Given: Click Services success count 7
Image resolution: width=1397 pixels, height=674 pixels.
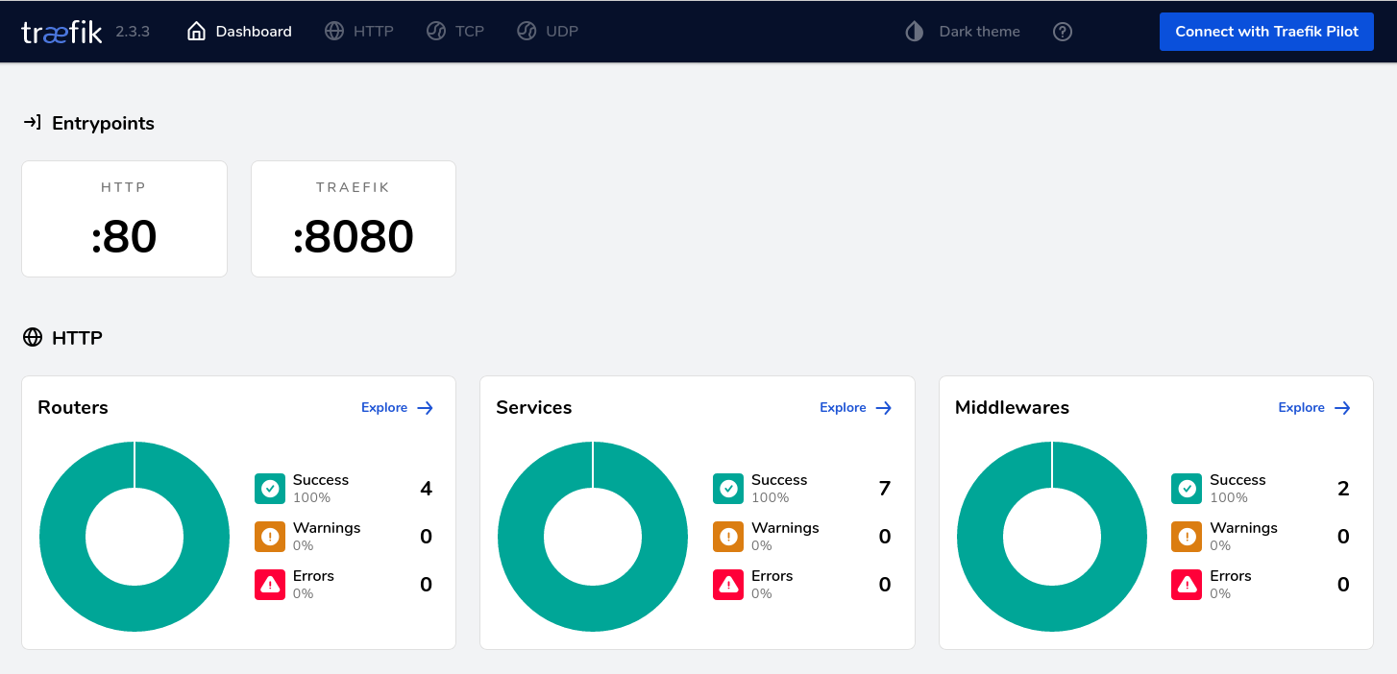Looking at the screenshot, I should (x=885, y=489).
